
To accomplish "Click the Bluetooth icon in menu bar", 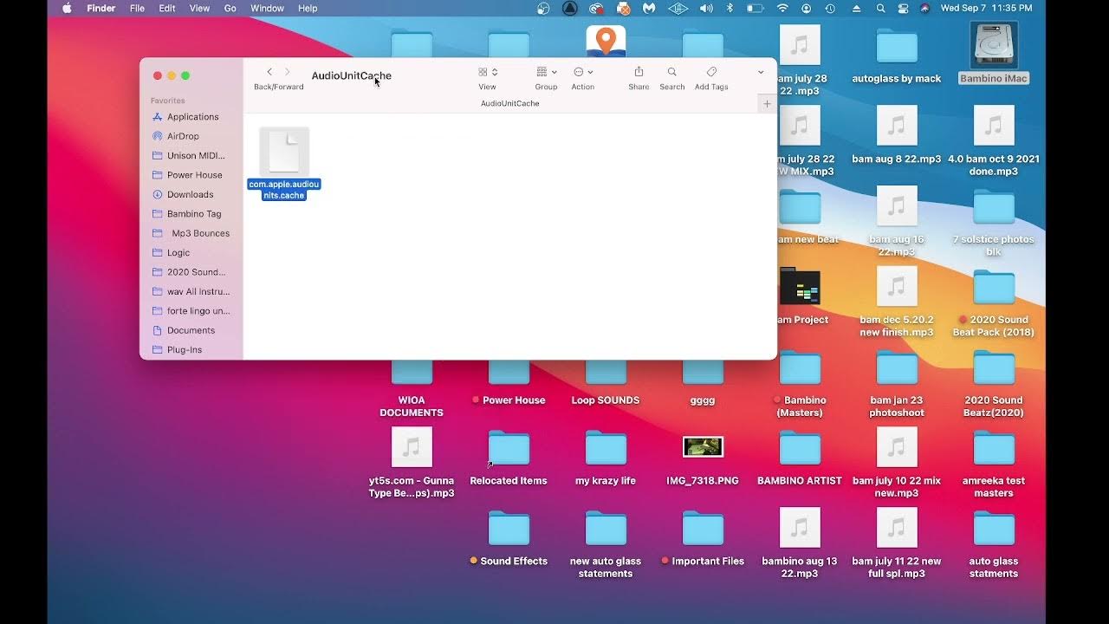I will (x=730, y=8).
